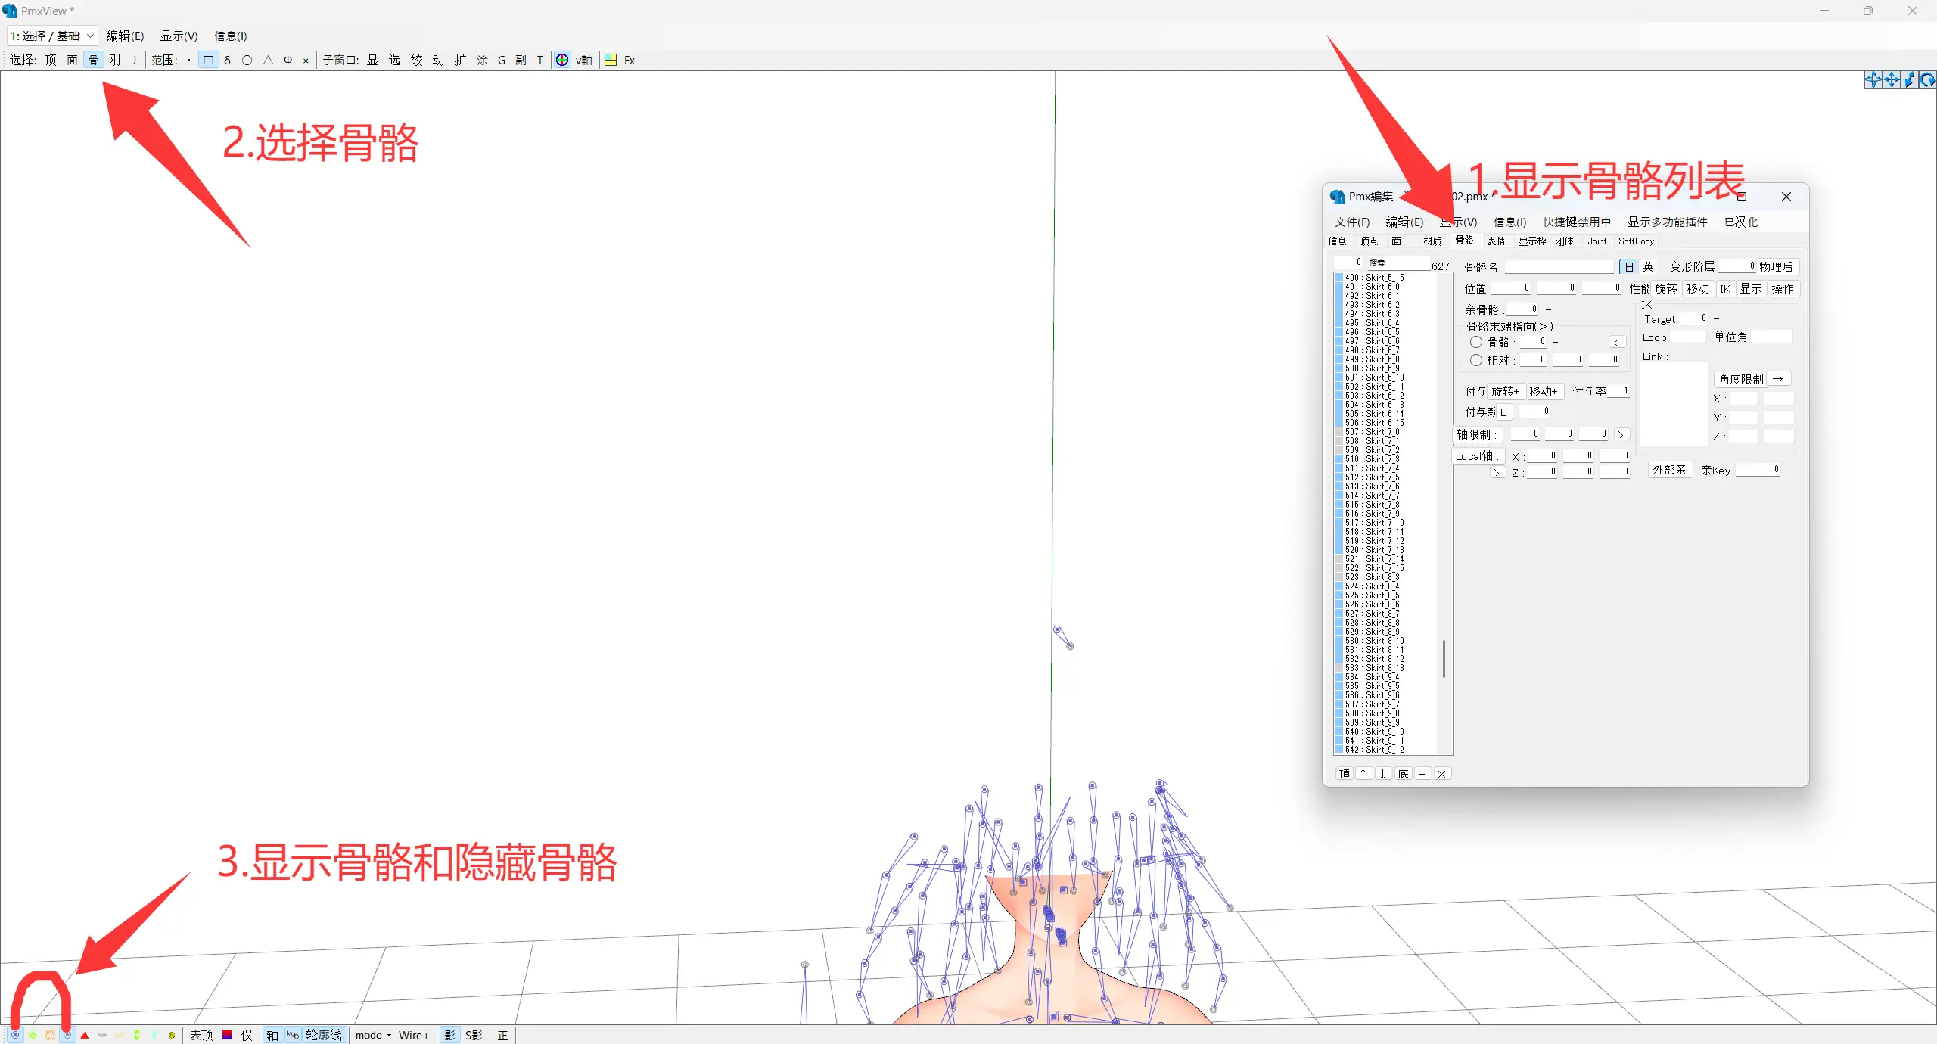Select the rectangle range selection tool
Viewport: 1937px width, 1044px height.
coord(208,60)
